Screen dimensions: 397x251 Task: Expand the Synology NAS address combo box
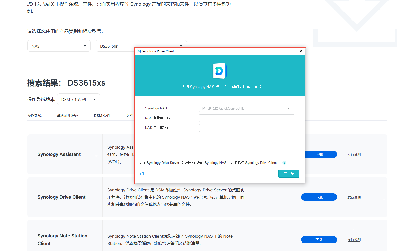click(x=289, y=108)
